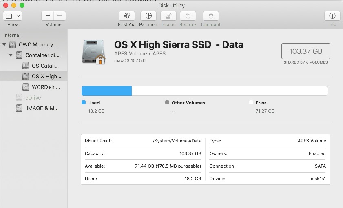Click the macOS 10.15.6 version text

(130, 60)
